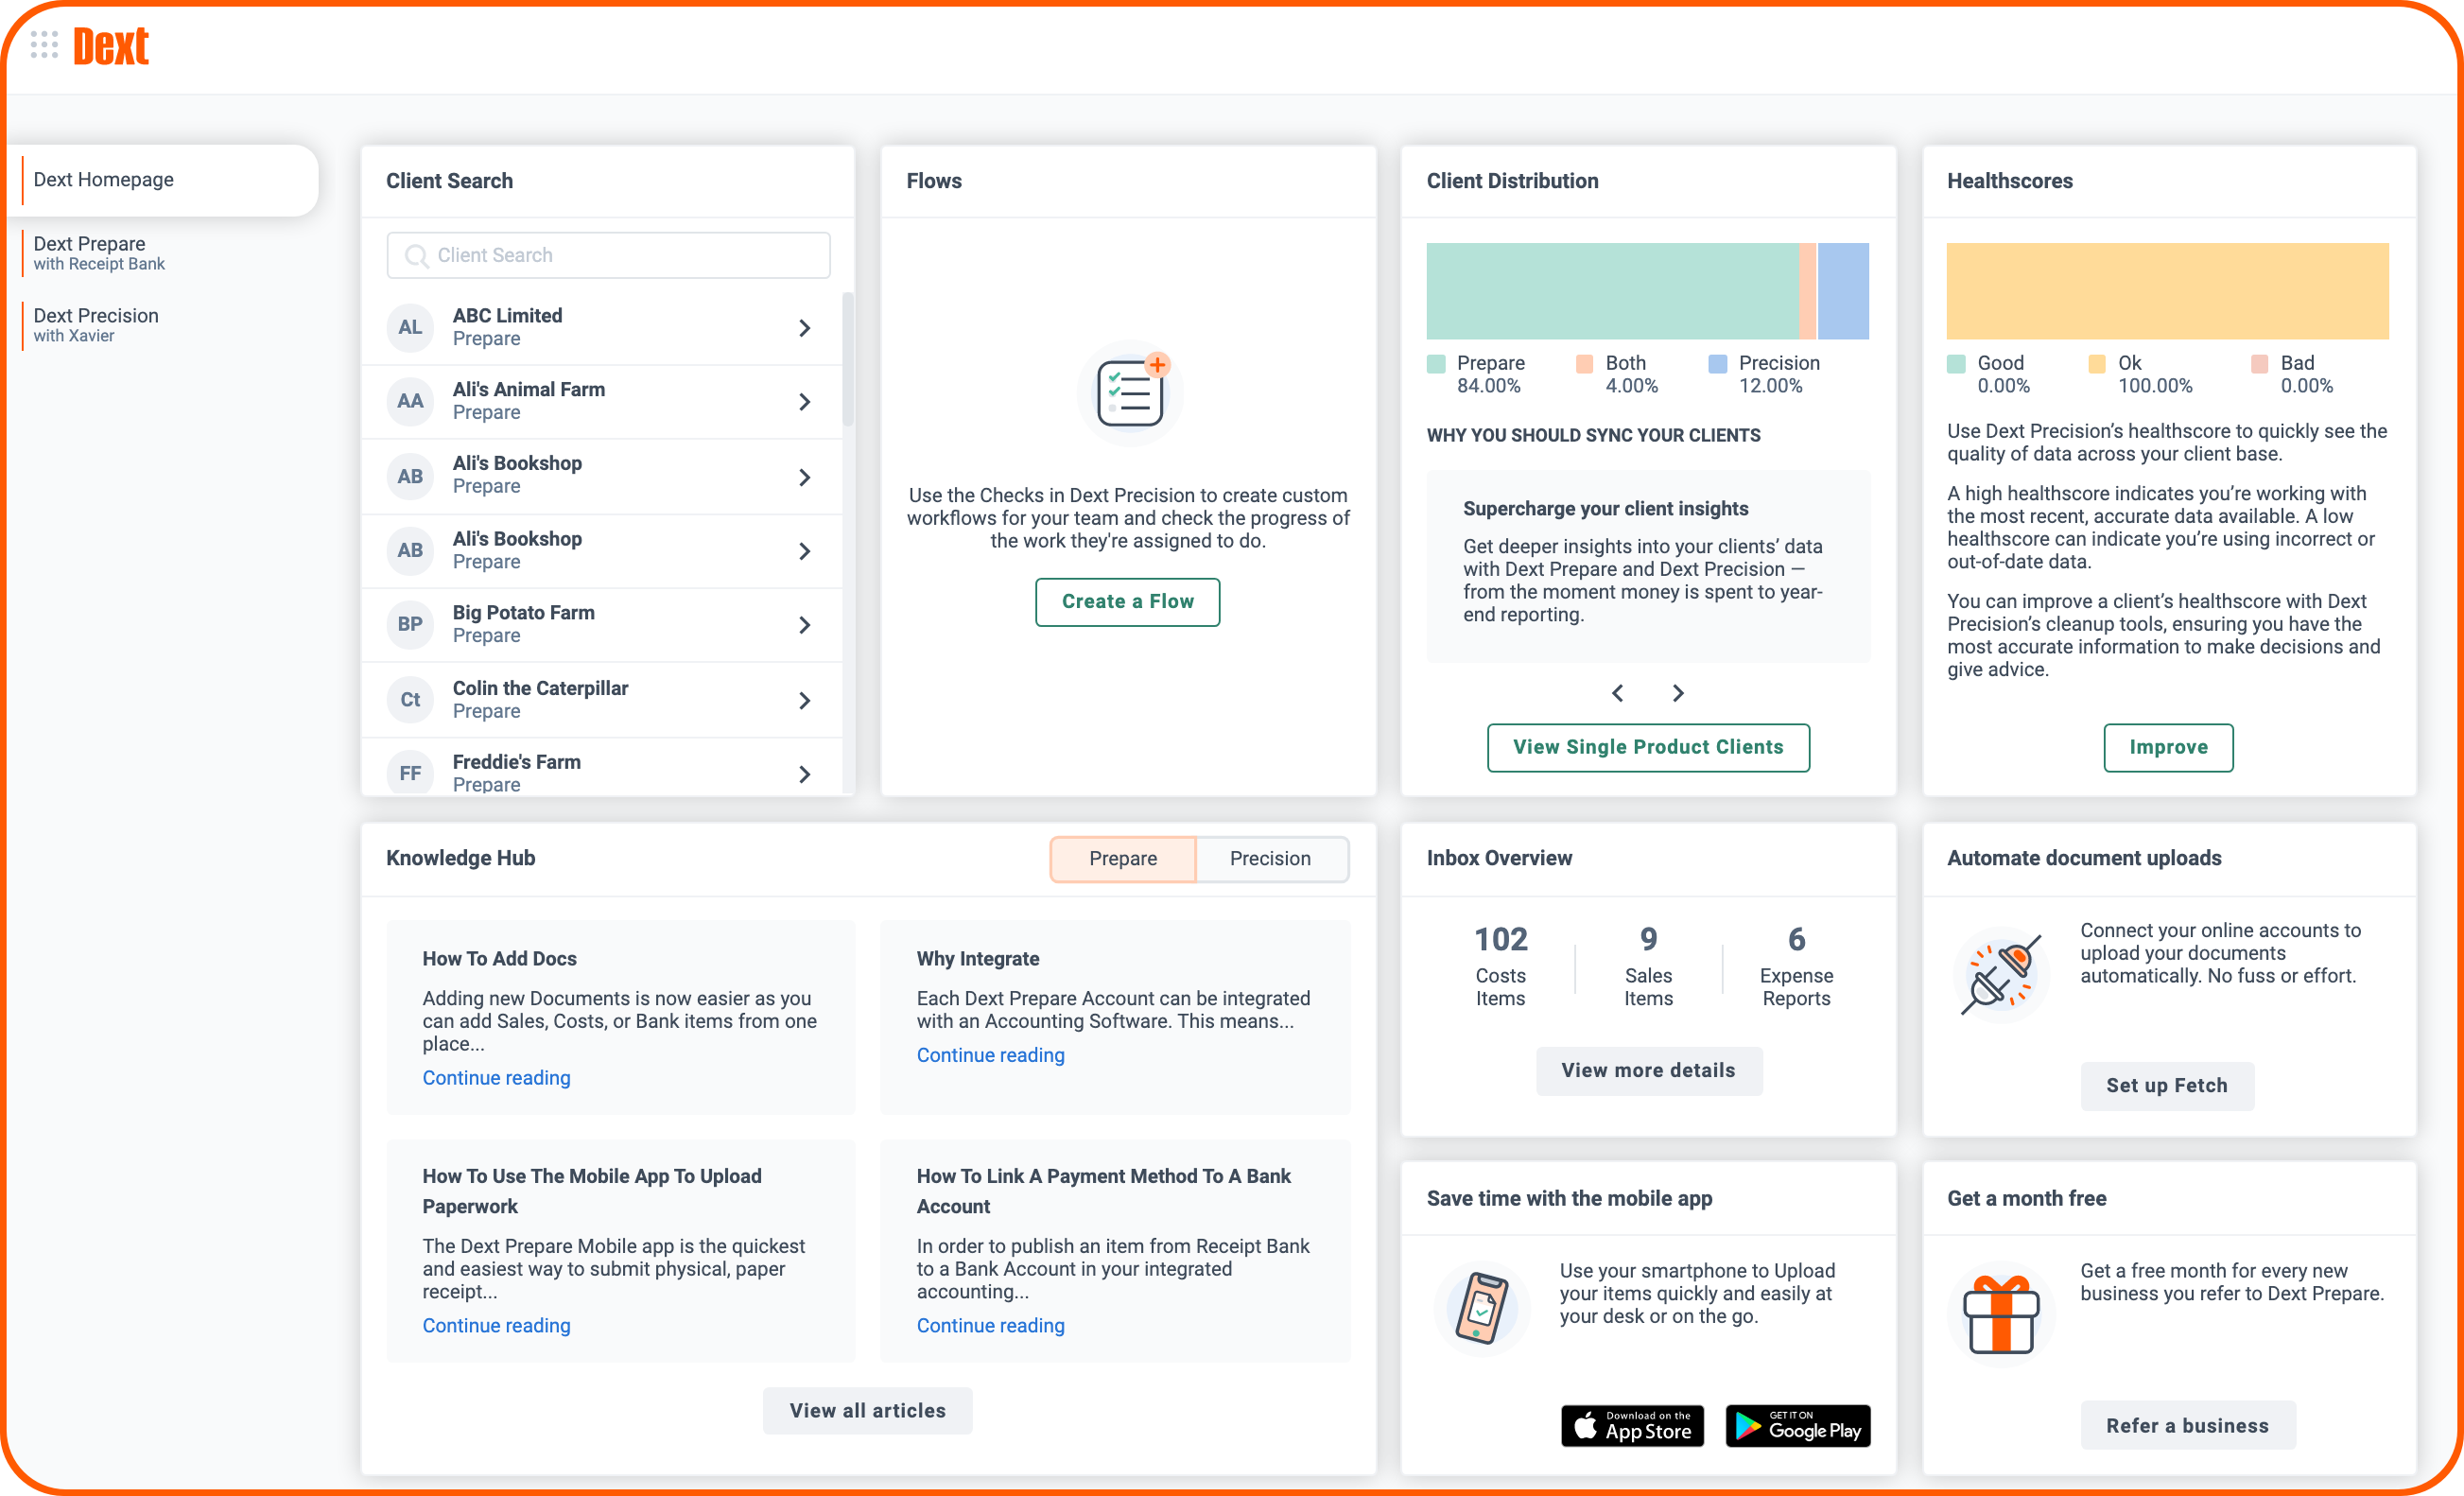Click View Single Product Clients button

coord(1647,746)
